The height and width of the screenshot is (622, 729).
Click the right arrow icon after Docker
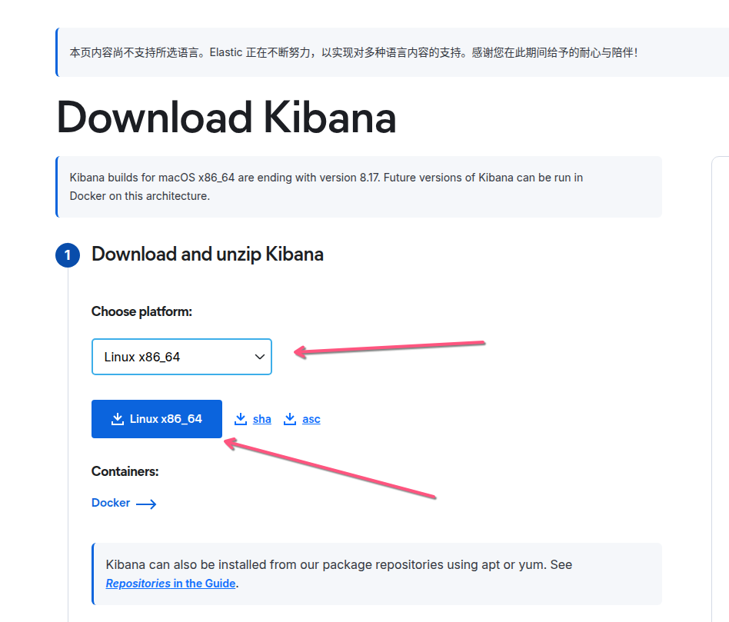point(146,504)
